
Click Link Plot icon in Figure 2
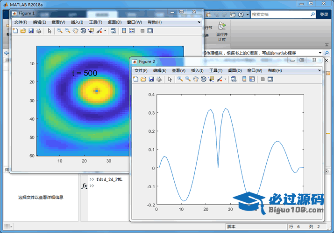click(234, 79)
